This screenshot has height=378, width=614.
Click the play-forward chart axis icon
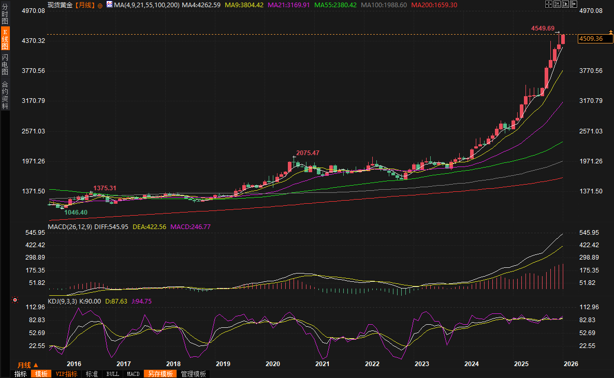(x=566, y=4)
